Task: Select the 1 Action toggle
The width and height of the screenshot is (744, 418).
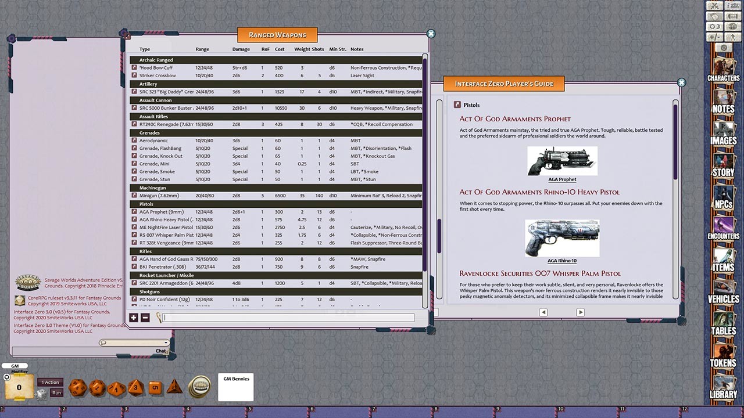Action: tap(50, 382)
